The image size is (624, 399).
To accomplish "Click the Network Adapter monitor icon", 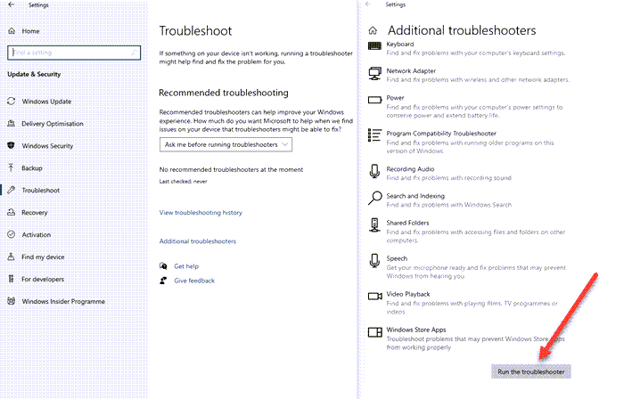I will [x=374, y=74].
